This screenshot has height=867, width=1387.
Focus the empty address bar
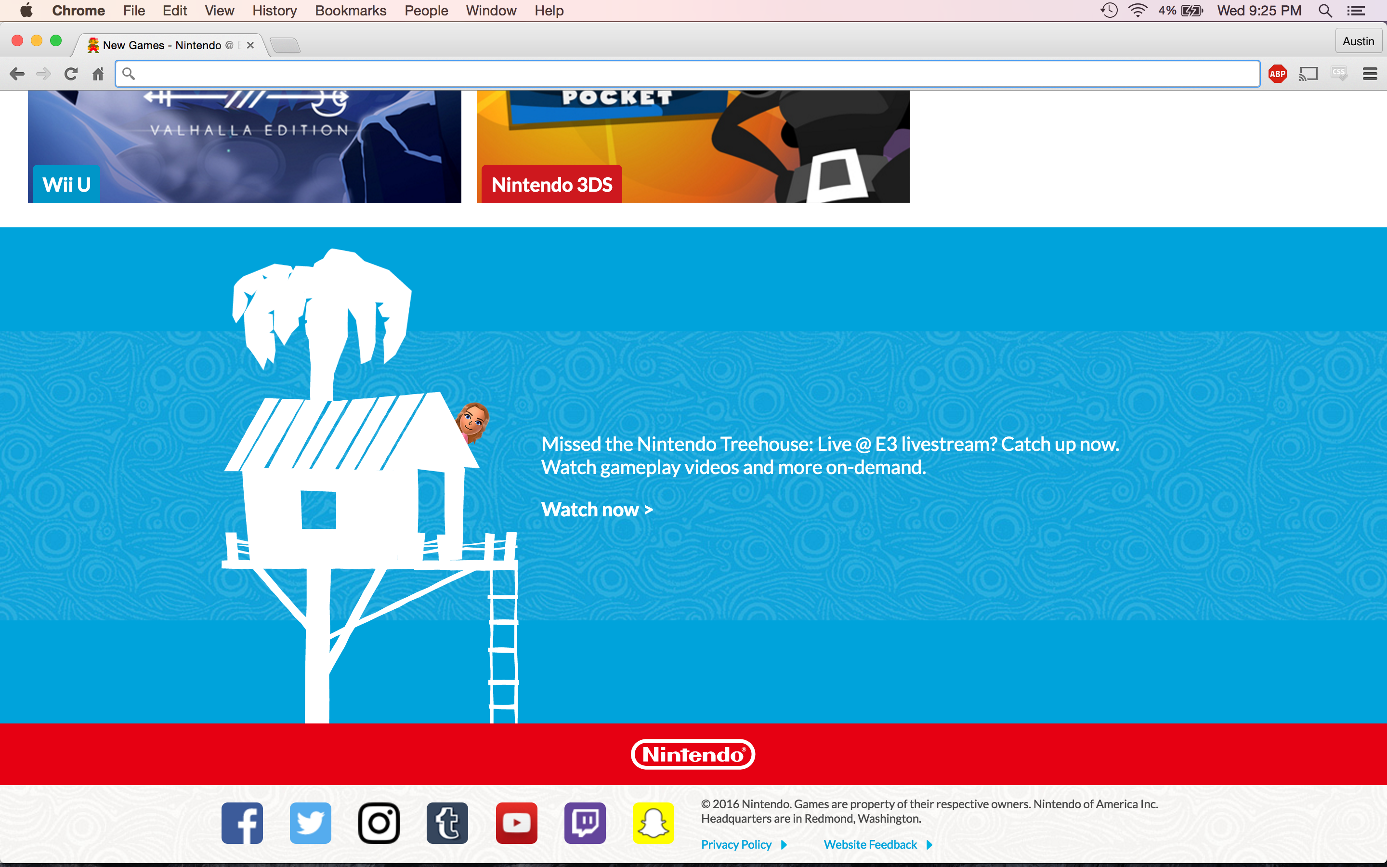(688, 74)
